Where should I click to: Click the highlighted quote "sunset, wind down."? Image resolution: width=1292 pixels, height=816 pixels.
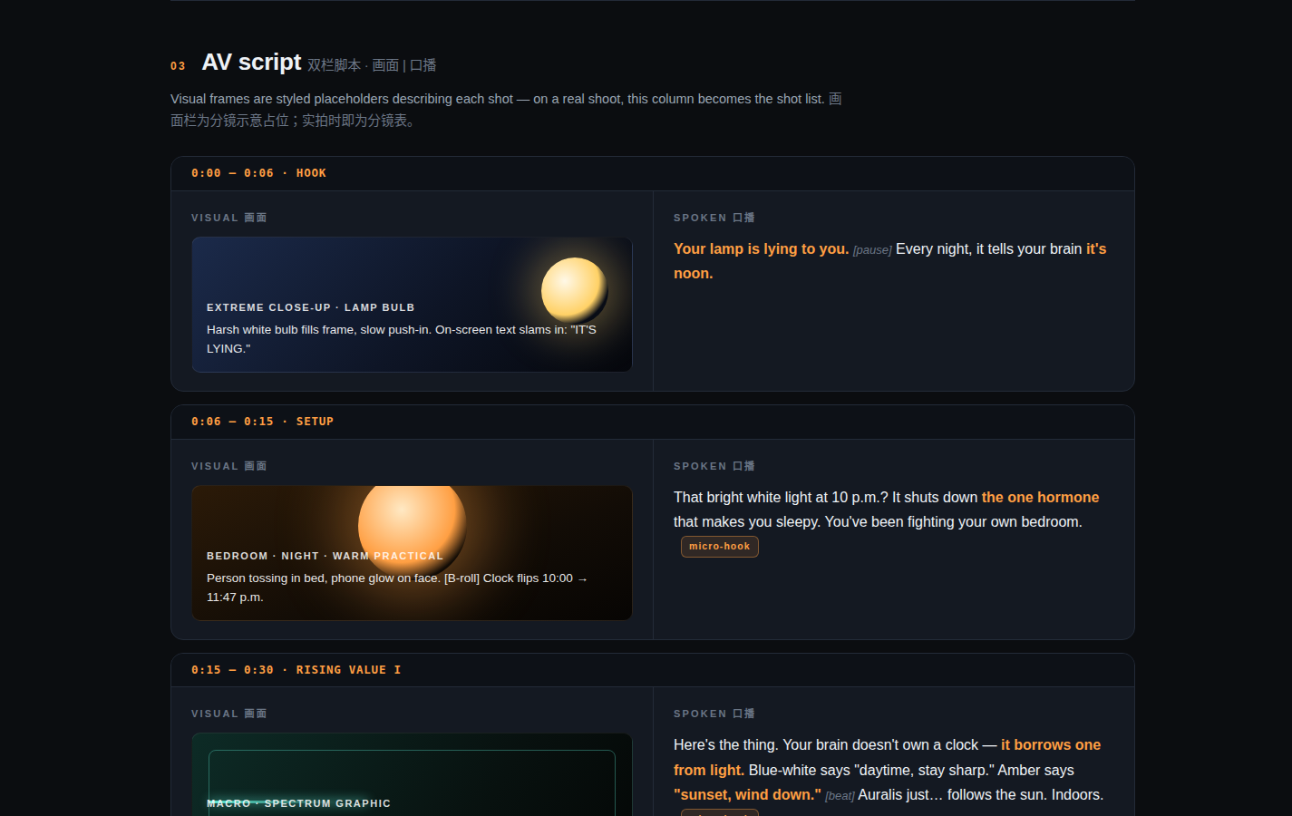click(747, 794)
